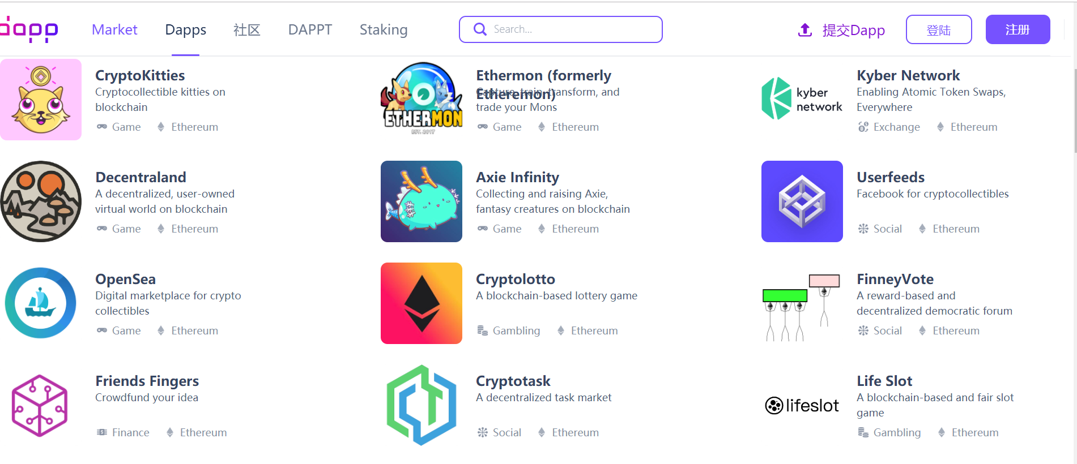
Task: Focus the Search input field
Action: [560, 29]
